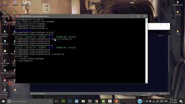Maximize the terminal window
The width and height of the screenshot is (185, 104).
point(138,16)
